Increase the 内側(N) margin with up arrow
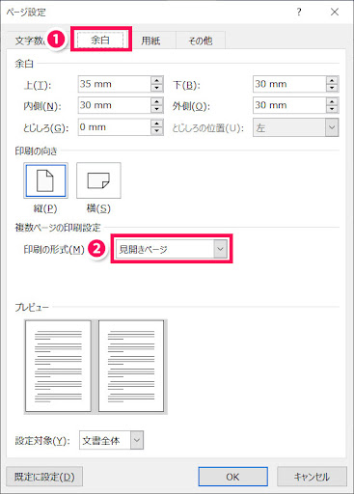The width and height of the screenshot is (354, 494). [156, 101]
